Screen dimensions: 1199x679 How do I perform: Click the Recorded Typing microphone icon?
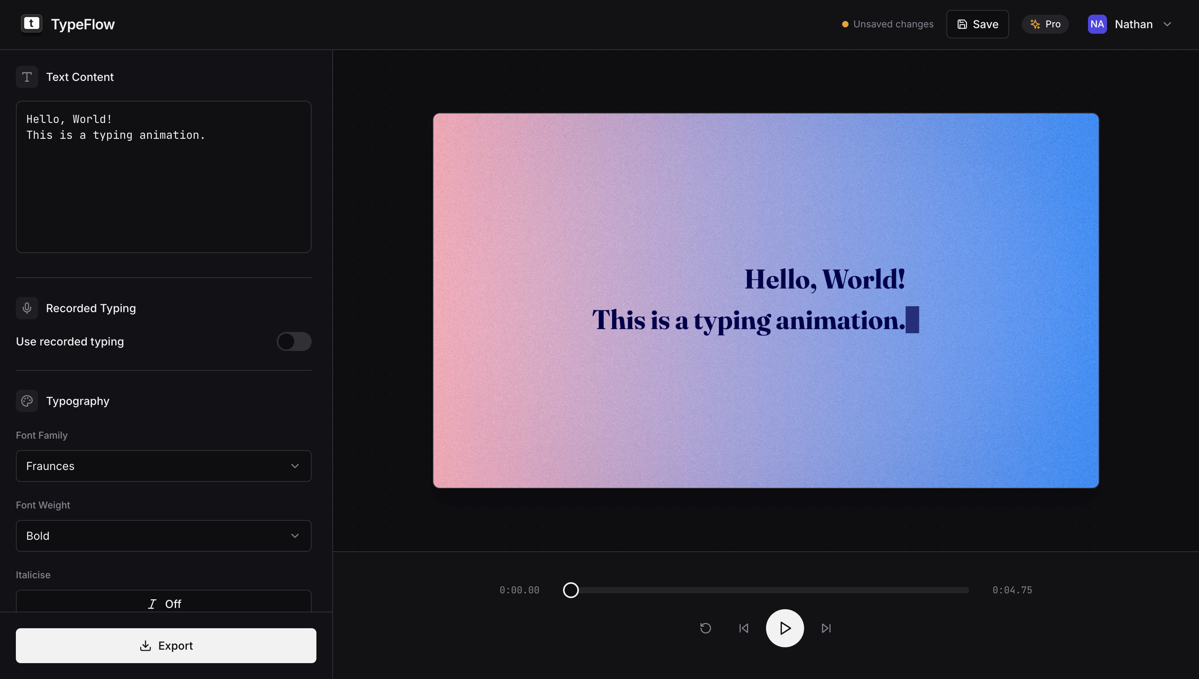click(27, 308)
